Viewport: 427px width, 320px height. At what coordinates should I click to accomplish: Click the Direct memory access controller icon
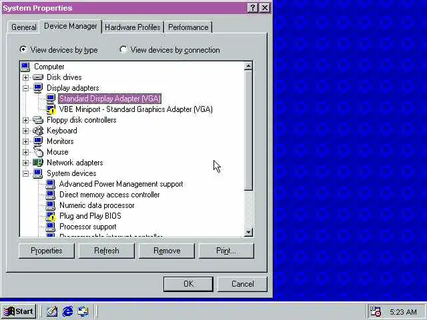(x=51, y=195)
